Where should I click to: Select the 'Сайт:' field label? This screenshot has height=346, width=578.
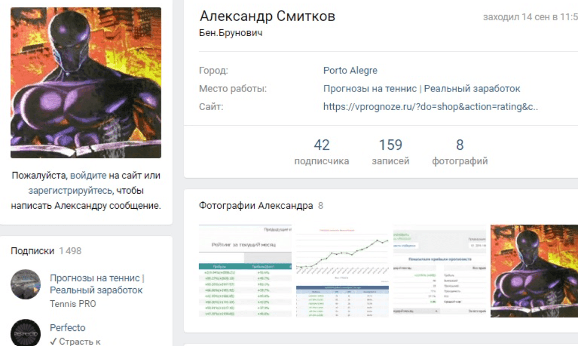211,107
